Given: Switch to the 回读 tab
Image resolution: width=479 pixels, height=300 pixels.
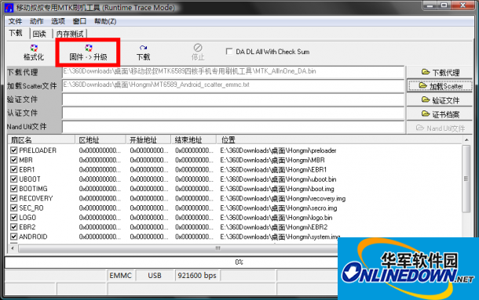Looking at the screenshot, I should pyautogui.click(x=39, y=34).
